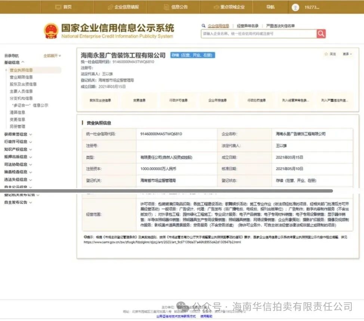Screen dimensions: 364x321
Task: Click the user avatar icon
Action: (x=295, y=7)
